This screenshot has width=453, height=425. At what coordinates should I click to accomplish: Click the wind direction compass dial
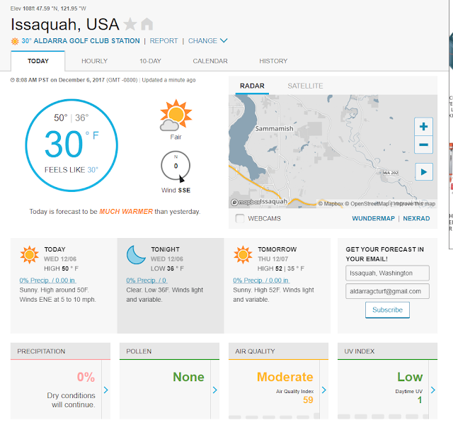click(x=176, y=166)
